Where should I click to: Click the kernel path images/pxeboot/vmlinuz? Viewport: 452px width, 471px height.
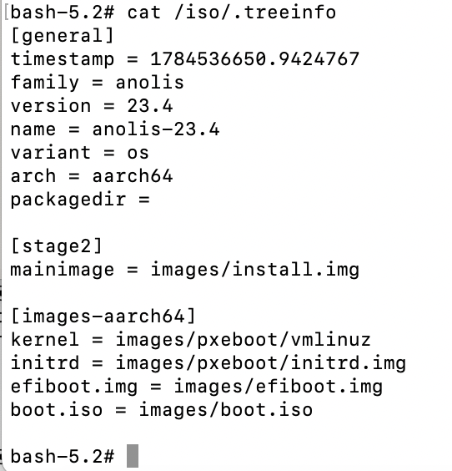point(244,340)
